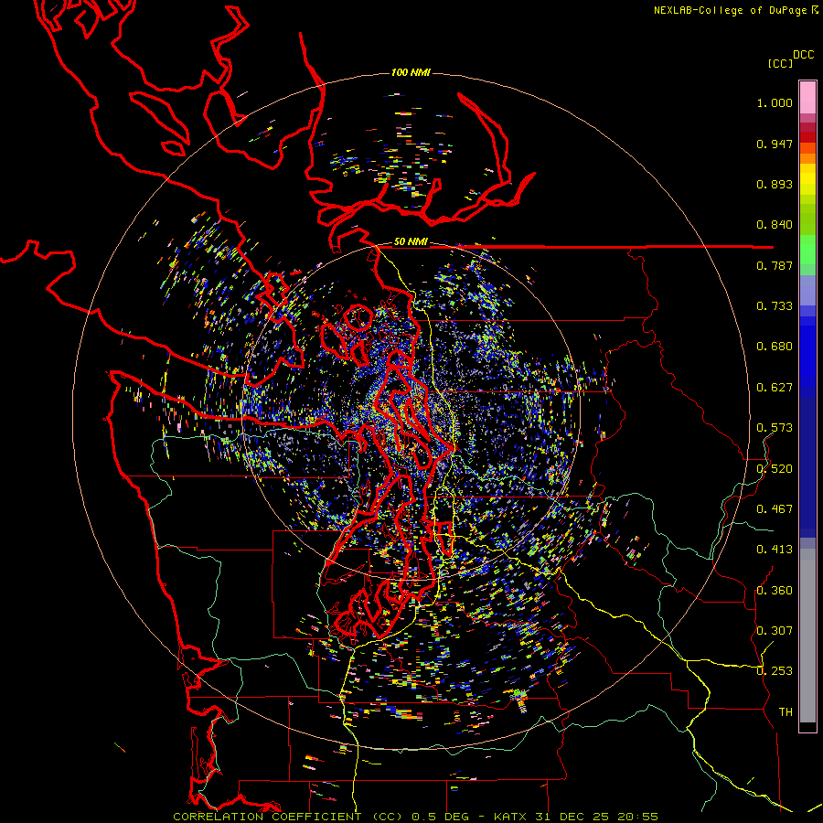Screen dimensions: 823x823
Task: Click the bright green swatch on the color bar
Action: click(807, 250)
